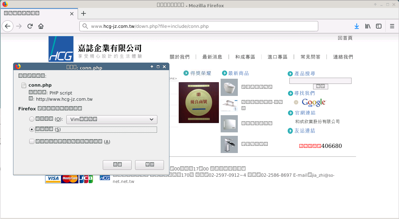Click the 產品搜尋 heading arrow icon
This screenshot has height=219, width=399.
pos(290,74)
